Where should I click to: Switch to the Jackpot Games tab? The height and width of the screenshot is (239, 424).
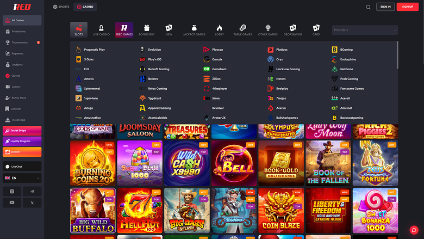pos(194,30)
